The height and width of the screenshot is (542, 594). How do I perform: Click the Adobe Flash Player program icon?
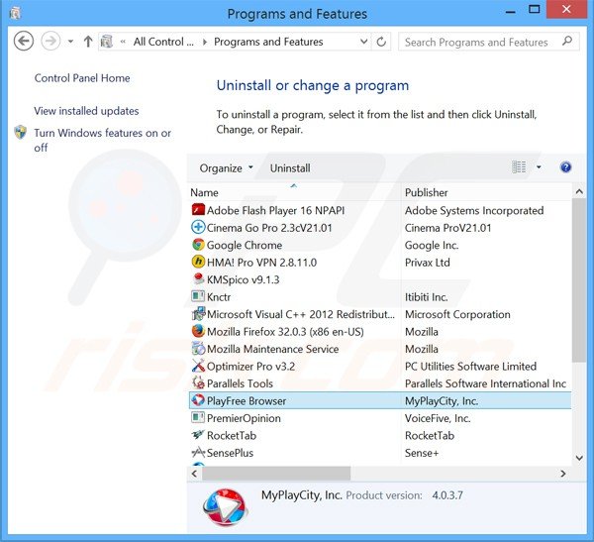[198, 210]
